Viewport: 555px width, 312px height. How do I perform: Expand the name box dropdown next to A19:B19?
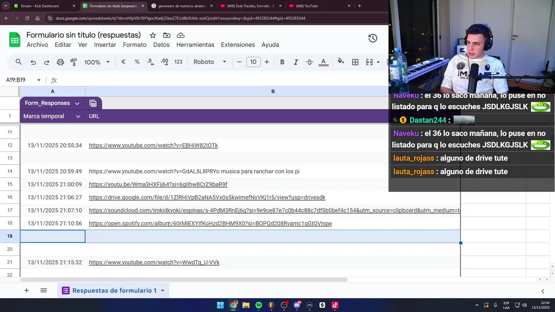[39, 80]
